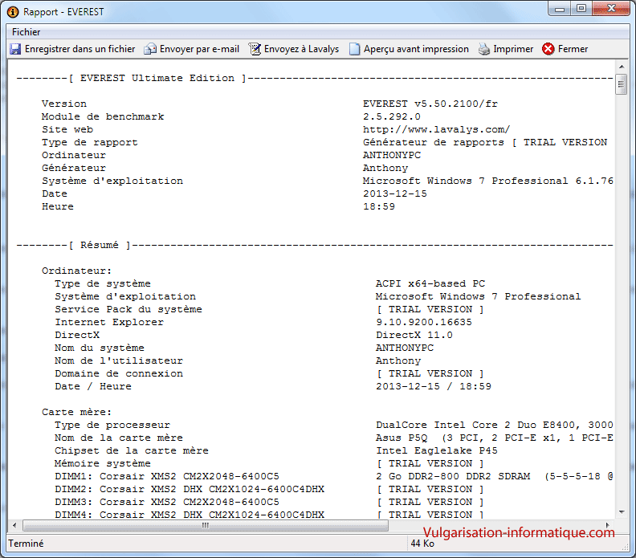Click the horizontal scrollbar left arrow
This screenshot has height=558, width=636.
[x=14, y=526]
